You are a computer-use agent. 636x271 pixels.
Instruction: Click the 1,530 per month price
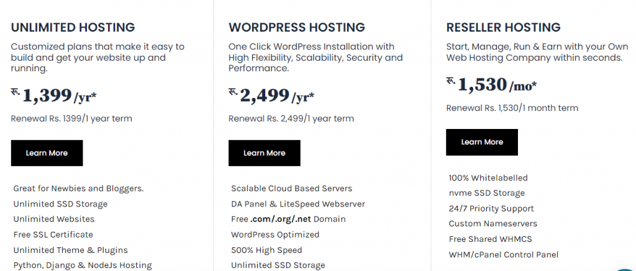[492, 85]
